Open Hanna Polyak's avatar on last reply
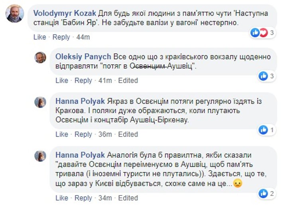The width and height of the screenshot is (295, 207). pyautogui.click(x=40, y=156)
